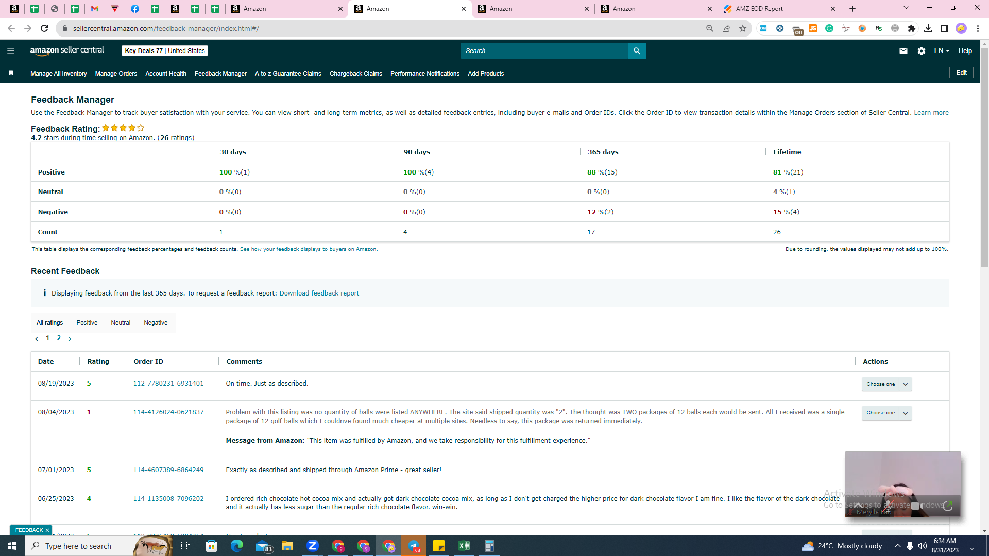The width and height of the screenshot is (989, 556).
Task: Click the browser address bar URL
Action: coord(166,28)
